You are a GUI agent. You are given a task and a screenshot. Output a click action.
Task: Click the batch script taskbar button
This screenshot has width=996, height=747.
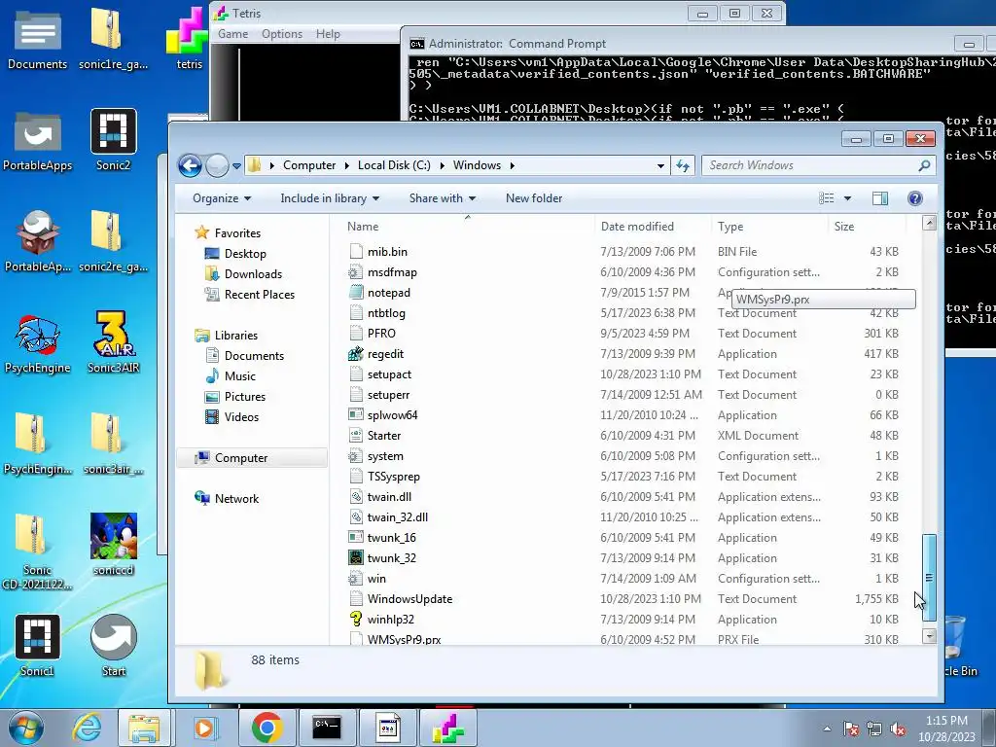387,728
